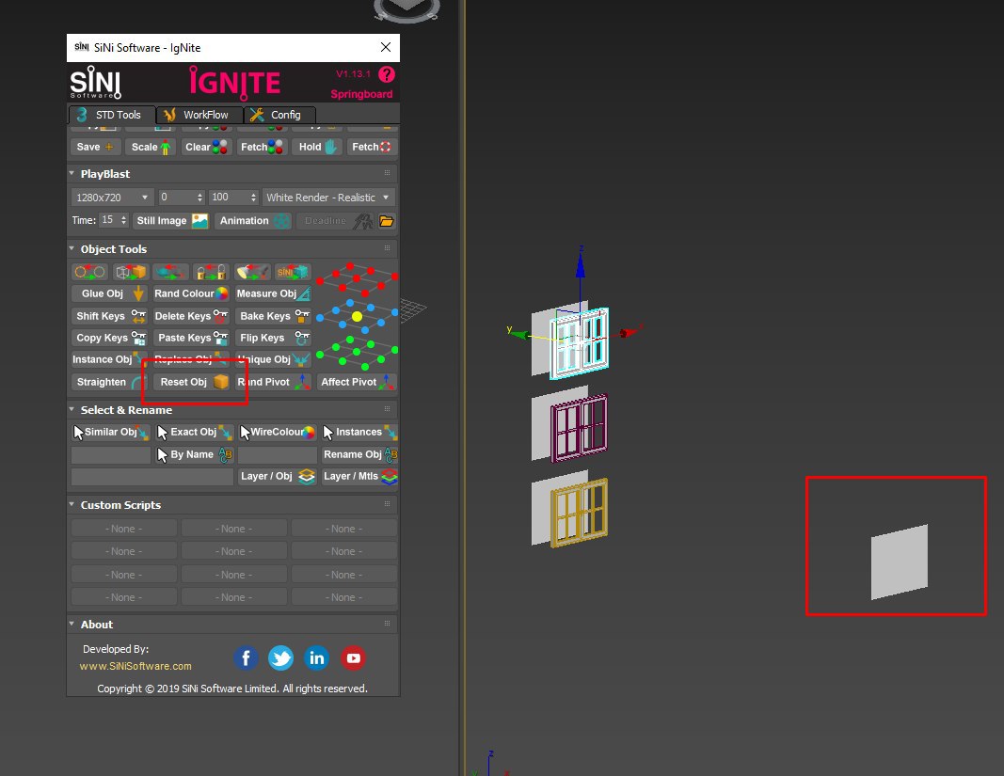Click the wireframe-to-solid box transfer icon

click(130, 272)
